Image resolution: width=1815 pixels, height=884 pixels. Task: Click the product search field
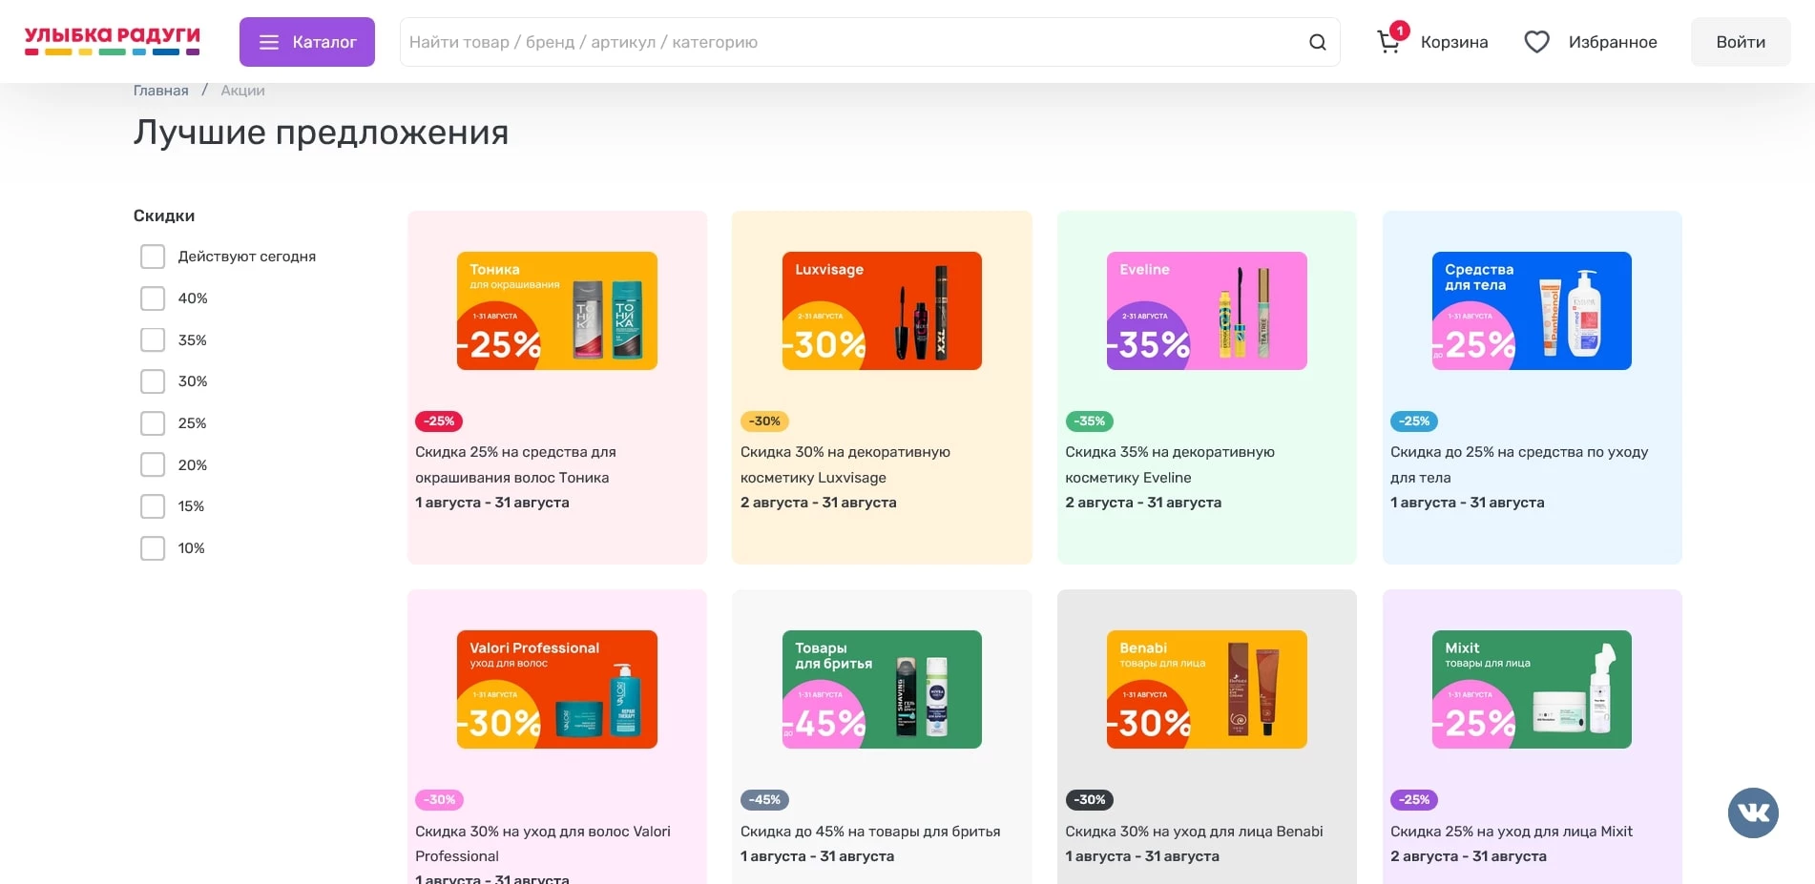(849, 42)
